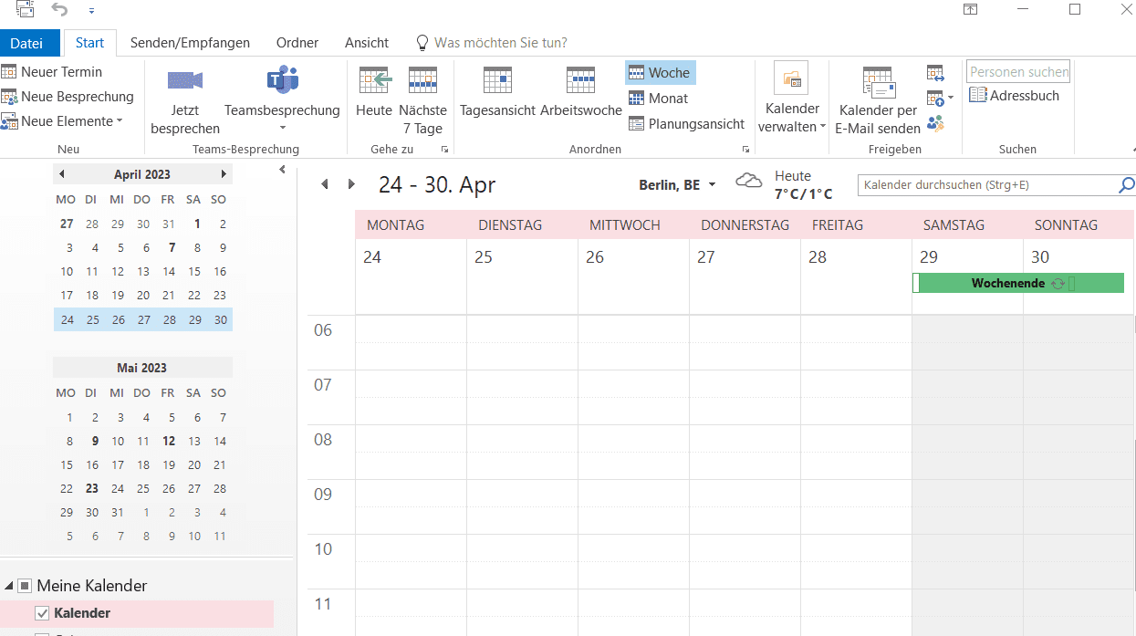This screenshot has width=1136, height=636.
Task: Deselect the active Woche view toggle
Action: click(x=660, y=71)
